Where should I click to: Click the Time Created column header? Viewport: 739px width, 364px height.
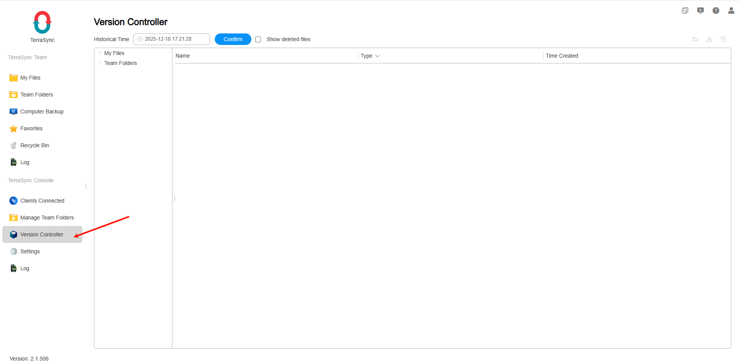point(562,56)
